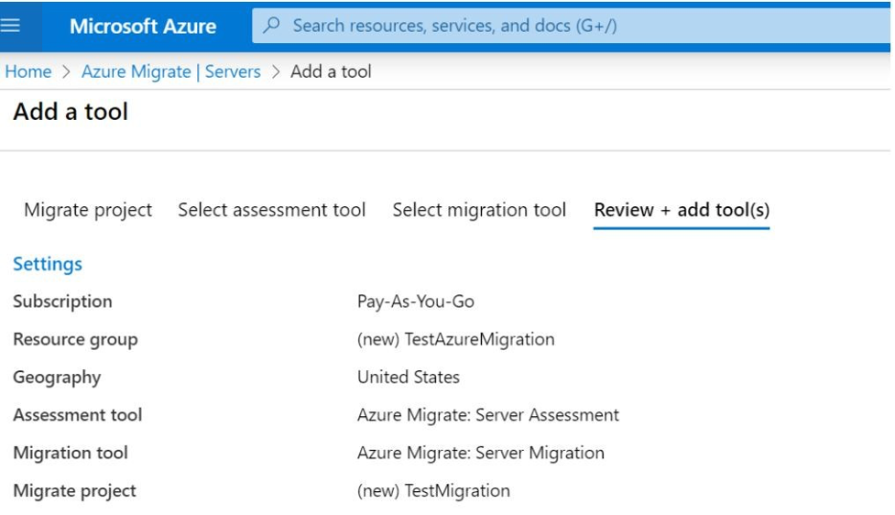
Task: Click the United States geography value
Action: (x=409, y=378)
